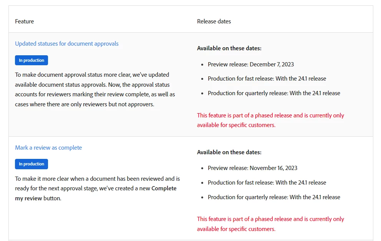
Task: Open Updated statuses for document approvals link
Action: click(67, 44)
